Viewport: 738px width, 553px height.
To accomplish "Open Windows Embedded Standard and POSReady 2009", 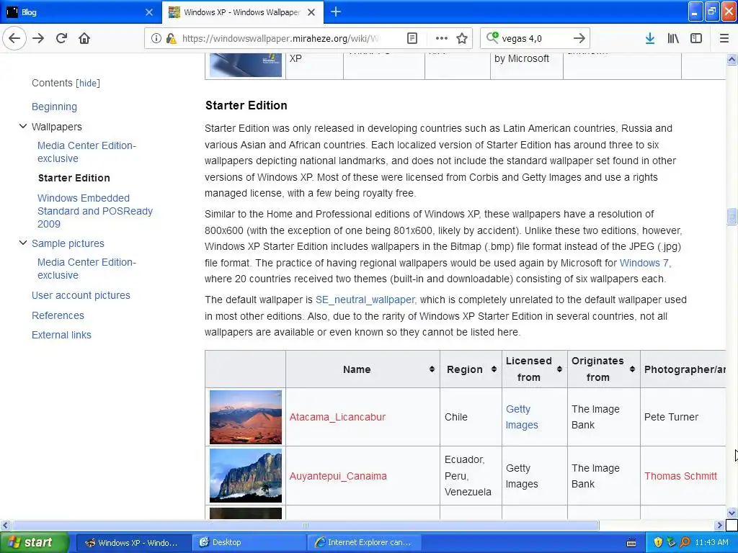I will pyautogui.click(x=95, y=211).
